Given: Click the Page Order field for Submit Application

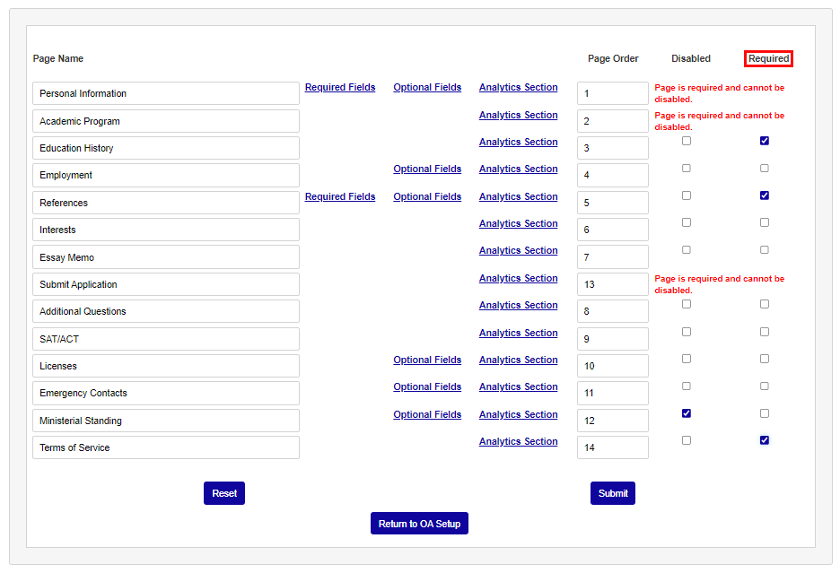Looking at the screenshot, I should pos(613,283).
